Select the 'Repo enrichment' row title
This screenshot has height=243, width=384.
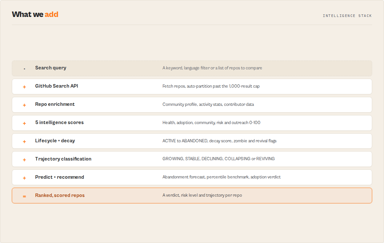[55, 104]
